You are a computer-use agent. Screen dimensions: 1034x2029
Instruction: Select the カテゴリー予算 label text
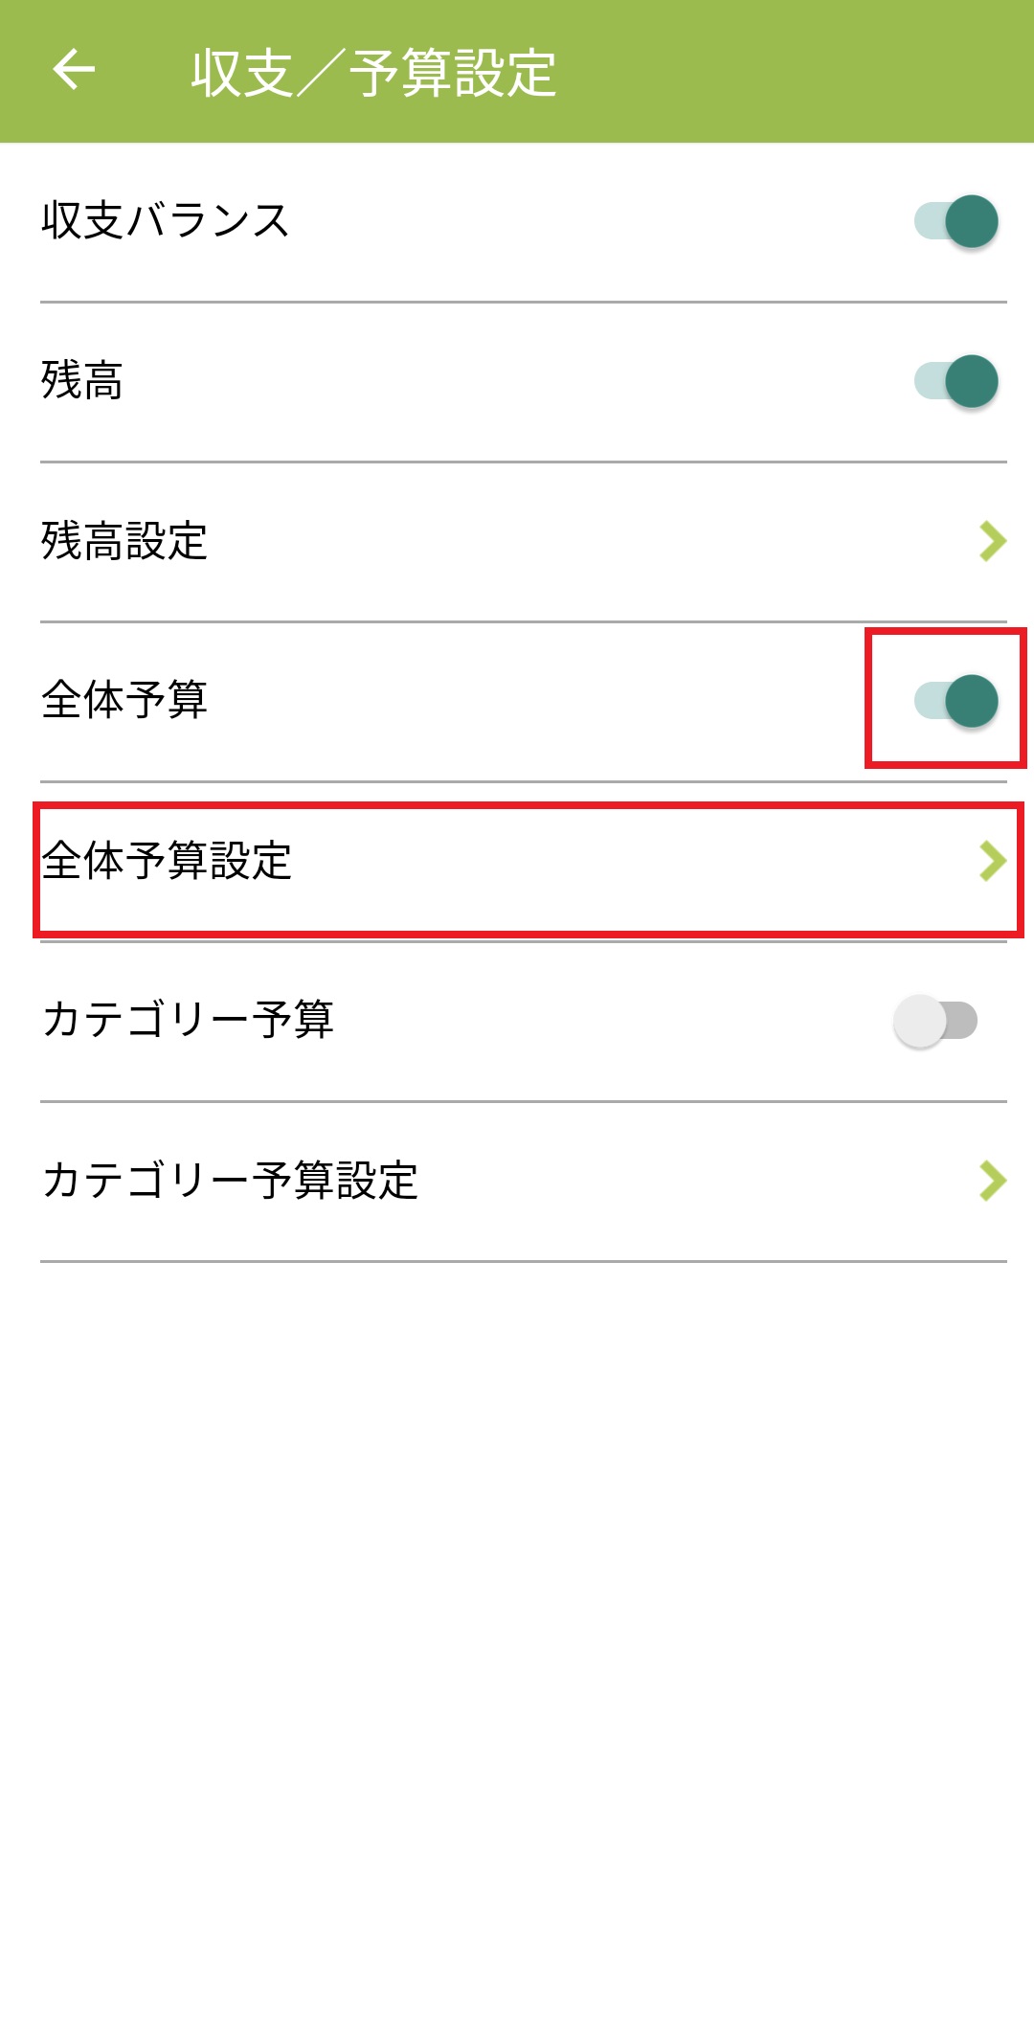pos(188,1021)
